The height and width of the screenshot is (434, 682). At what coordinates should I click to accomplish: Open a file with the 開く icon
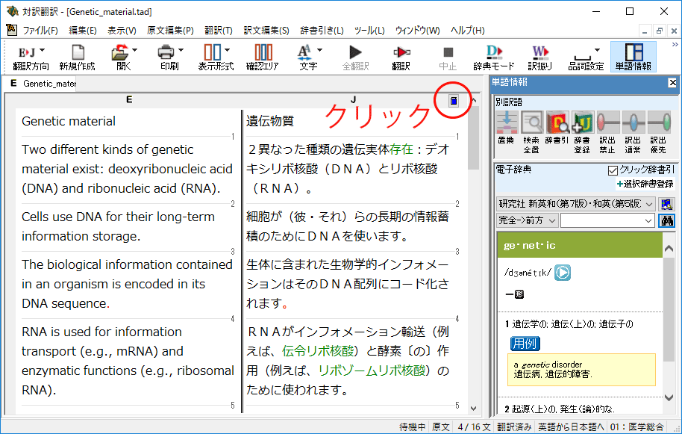(120, 53)
